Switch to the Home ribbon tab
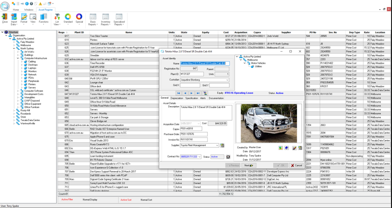 16,10
